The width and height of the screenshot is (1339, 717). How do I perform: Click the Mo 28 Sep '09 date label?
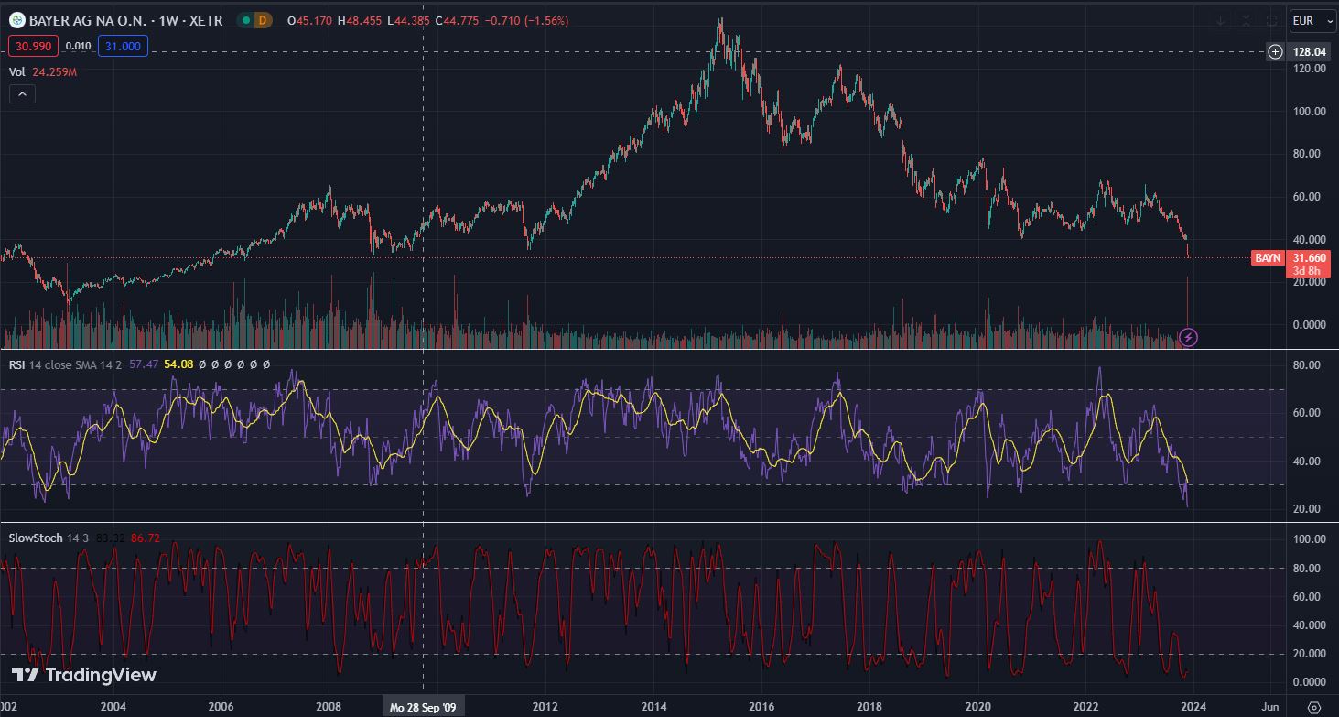pyautogui.click(x=423, y=707)
